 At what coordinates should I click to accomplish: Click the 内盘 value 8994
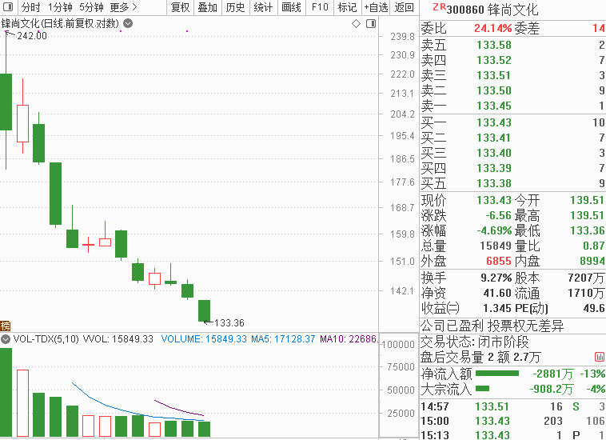pyautogui.click(x=592, y=261)
